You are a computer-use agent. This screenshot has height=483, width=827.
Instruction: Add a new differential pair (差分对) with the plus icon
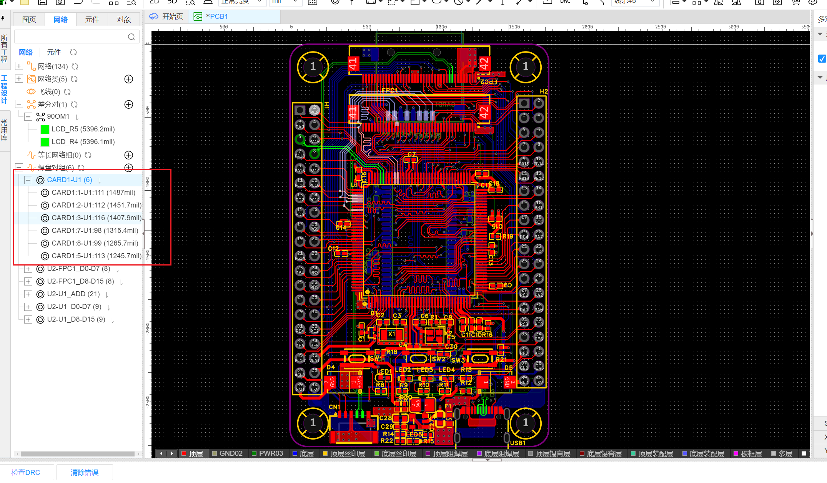click(x=129, y=105)
